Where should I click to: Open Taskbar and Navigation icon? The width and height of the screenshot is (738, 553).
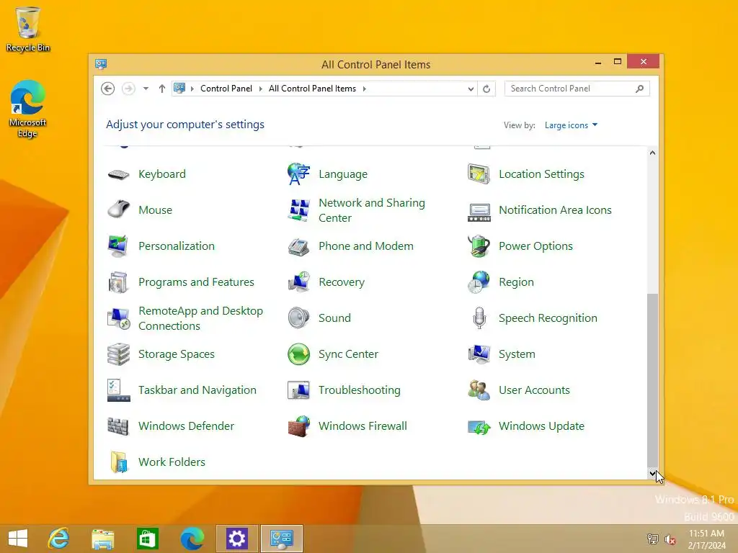[118, 390]
